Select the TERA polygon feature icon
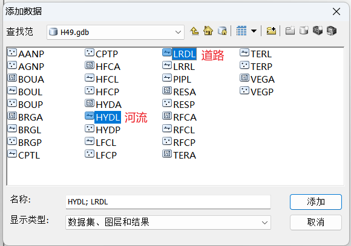 167,154
